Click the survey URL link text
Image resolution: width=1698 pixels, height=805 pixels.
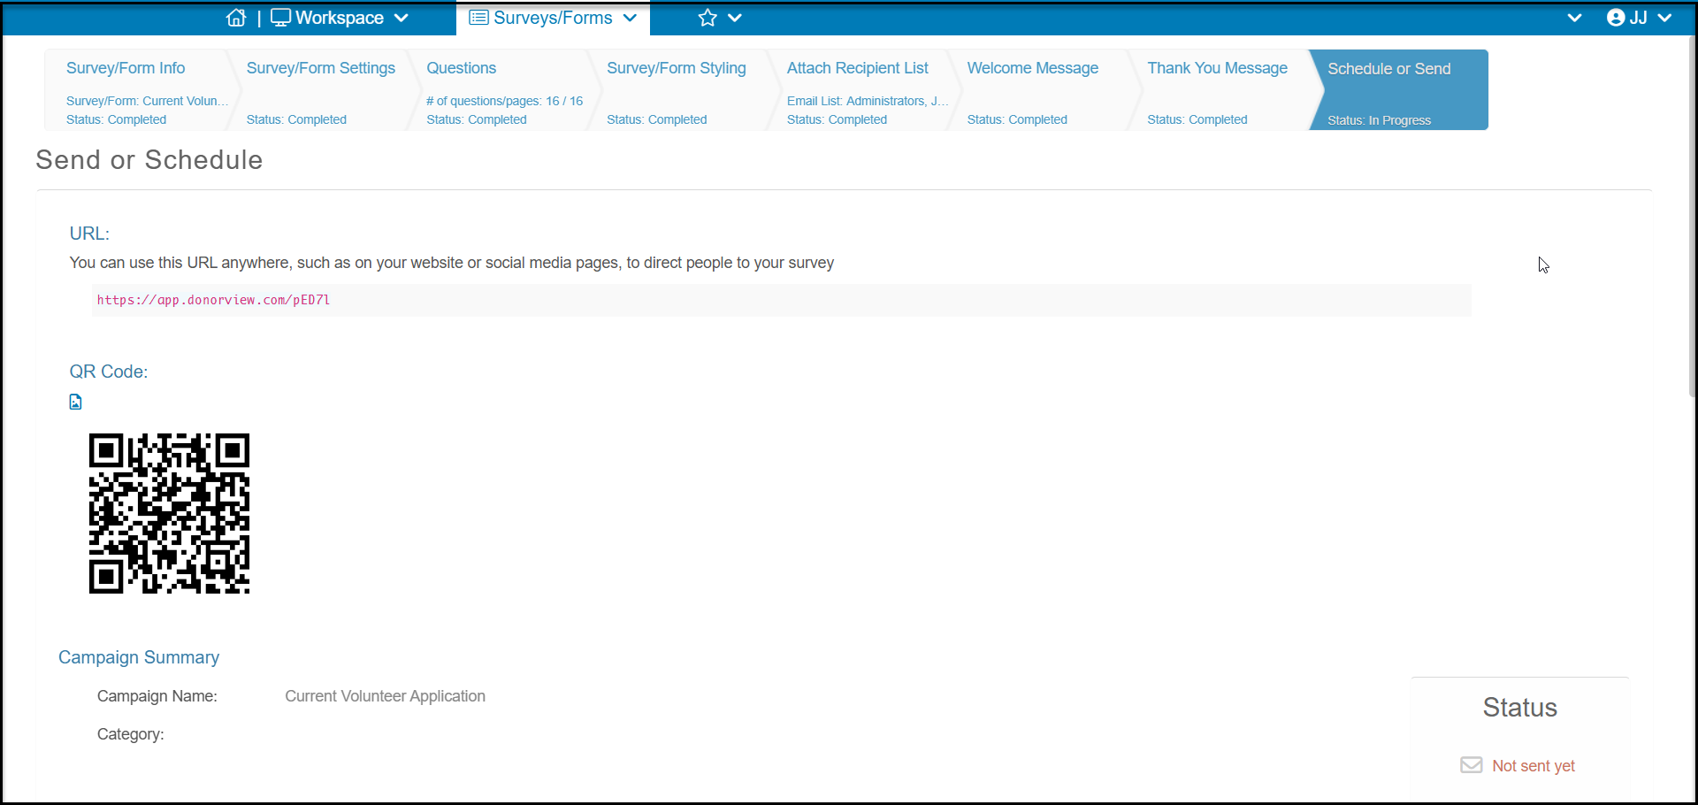213,300
